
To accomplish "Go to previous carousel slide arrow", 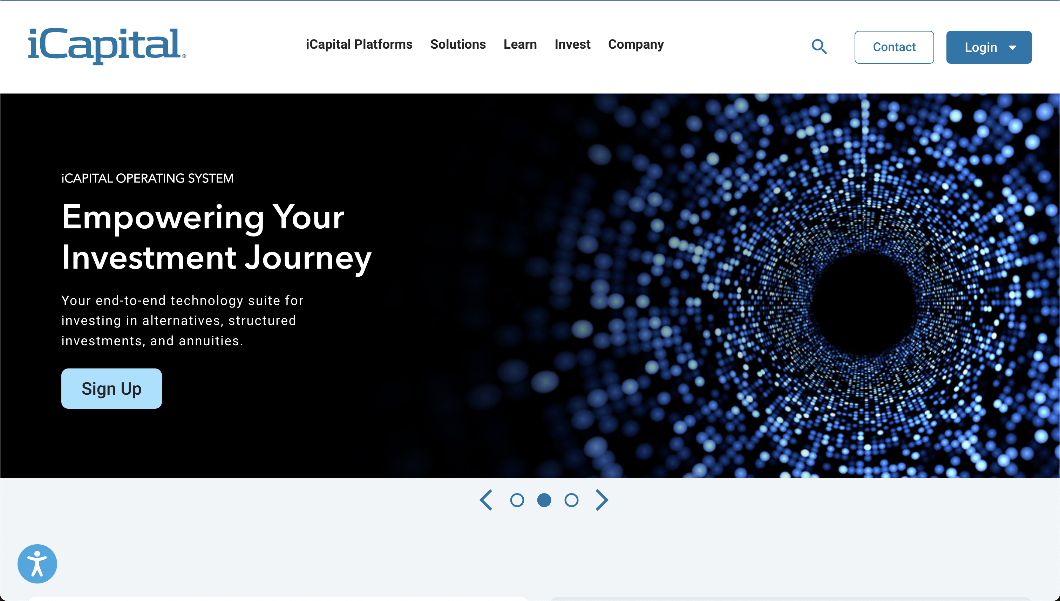I will point(486,500).
